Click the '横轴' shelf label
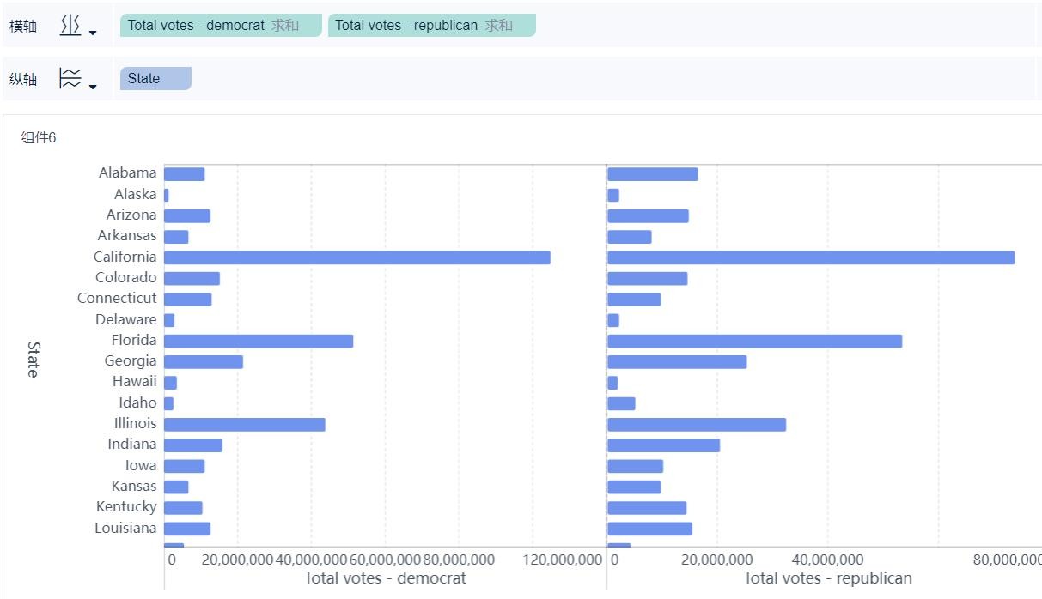 coord(23,27)
